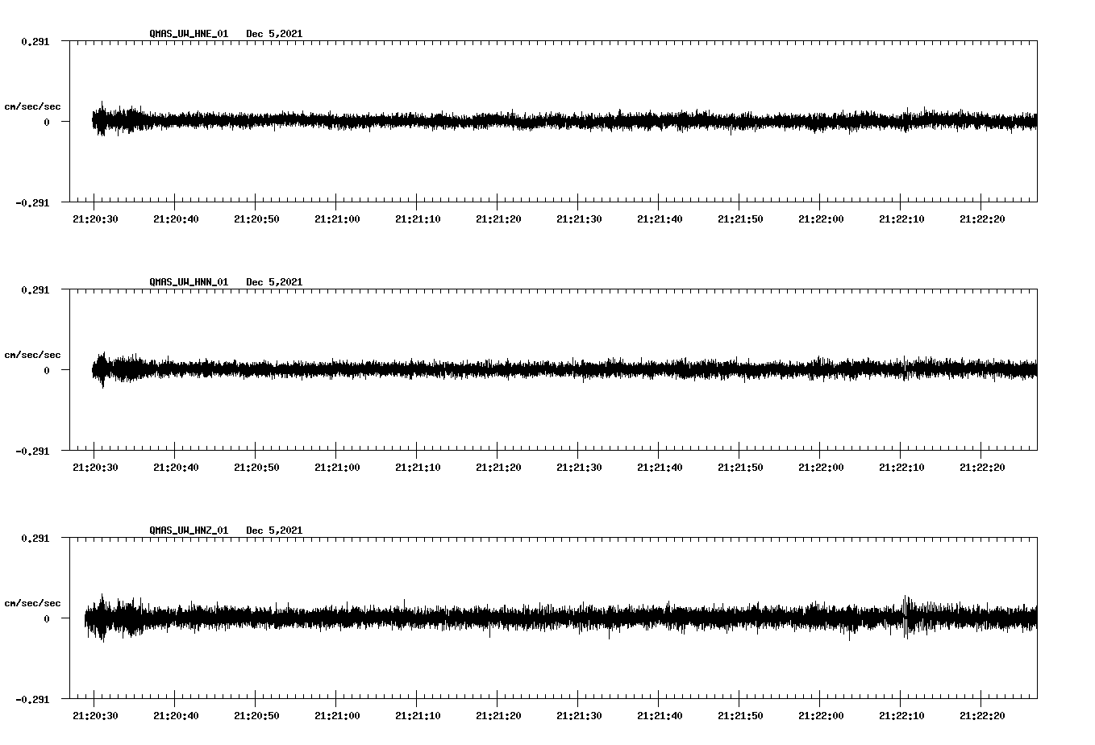Screen dimensions: 1095x745
Task: Click the 21:21:50 time label on HNZ plot
Action: pyautogui.click(x=740, y=716)
